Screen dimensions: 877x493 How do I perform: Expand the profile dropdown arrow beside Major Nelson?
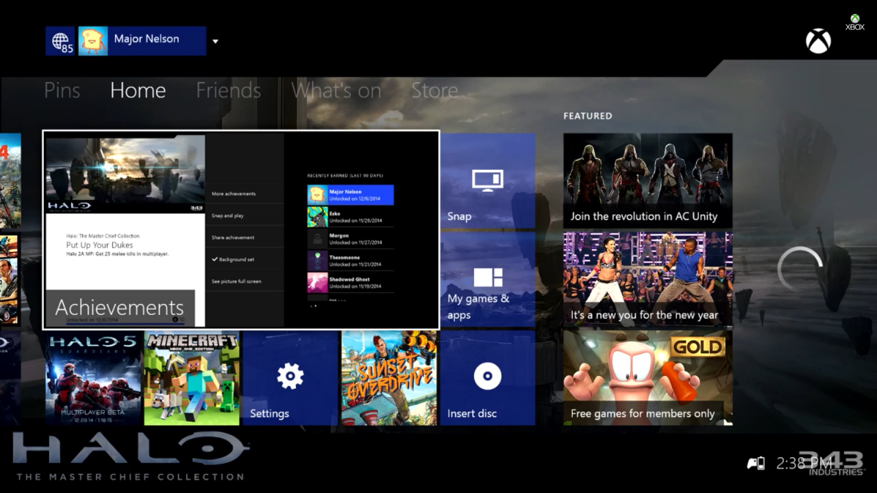pyautogui.click(x=215, y=41)
